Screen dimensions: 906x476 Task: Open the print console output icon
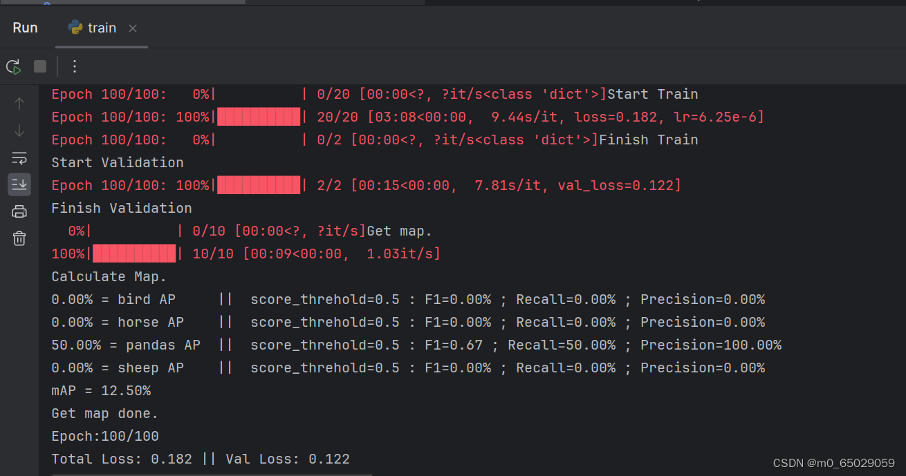point(19,211)
